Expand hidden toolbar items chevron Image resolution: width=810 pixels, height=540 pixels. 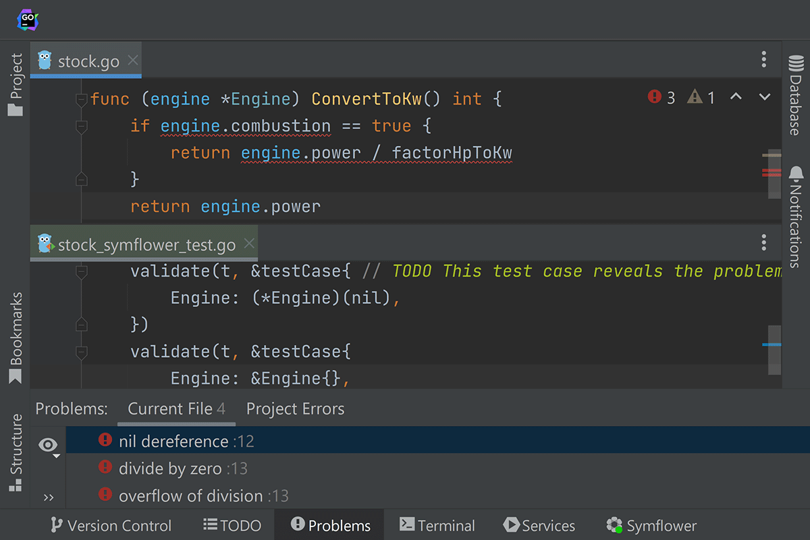click(48, 497)
